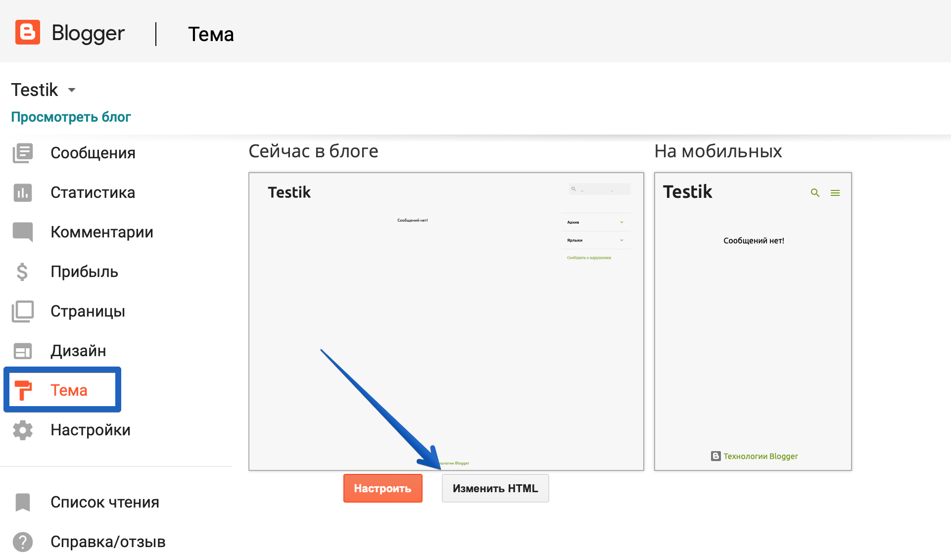
Task: Click the orange Настроить button
Action: pos(383,488)
